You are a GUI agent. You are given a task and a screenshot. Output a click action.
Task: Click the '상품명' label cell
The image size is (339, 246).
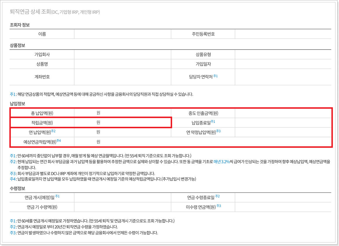click(x=42, y=64)
